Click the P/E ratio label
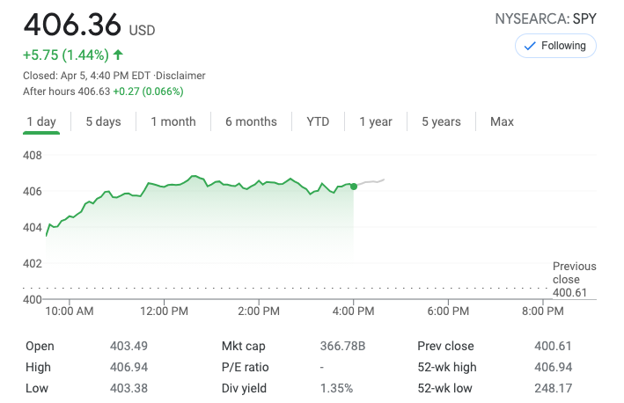The image size is (624, 403). [x=246, y=367]
